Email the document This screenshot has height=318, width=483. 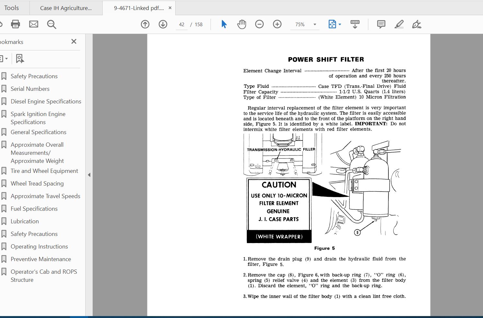tap(34, 24)
